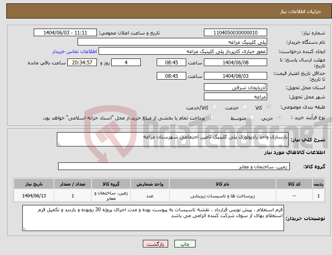
Task: Select the خدمت radio button
Action: coord(245,107)
